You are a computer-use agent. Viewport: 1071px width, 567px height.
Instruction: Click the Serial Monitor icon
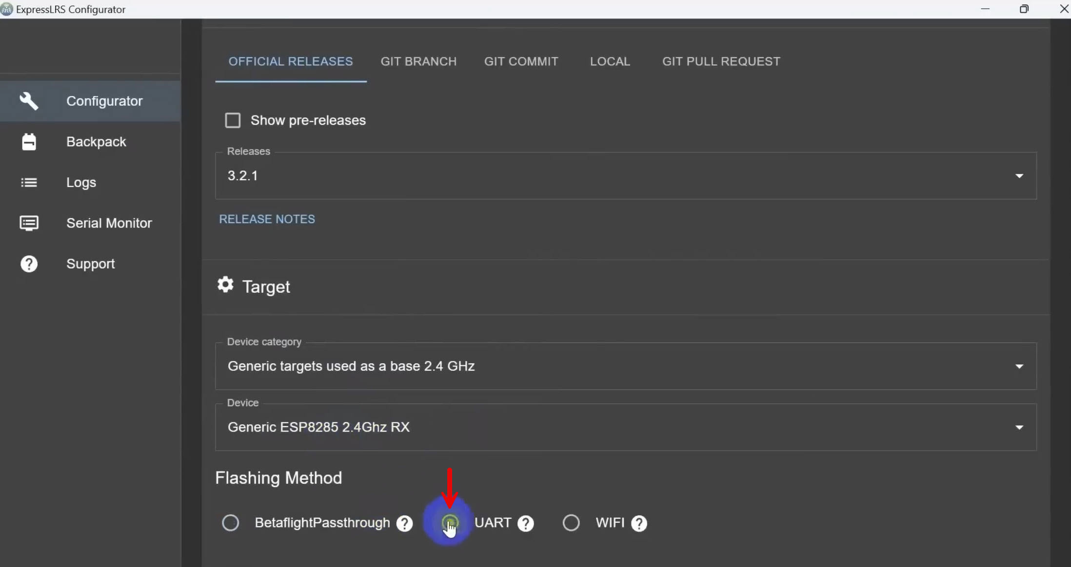click(x=29, y=223)
